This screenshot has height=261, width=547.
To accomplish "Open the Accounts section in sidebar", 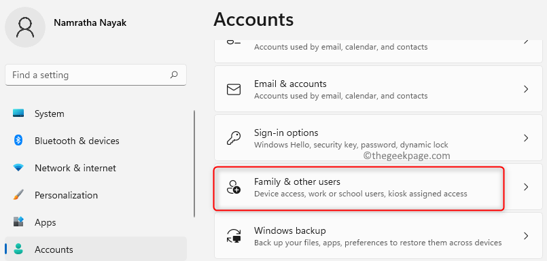I will pyautogui.click(x=96, y=249).
